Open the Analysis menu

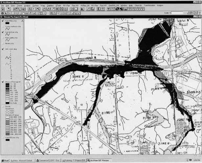28,6
